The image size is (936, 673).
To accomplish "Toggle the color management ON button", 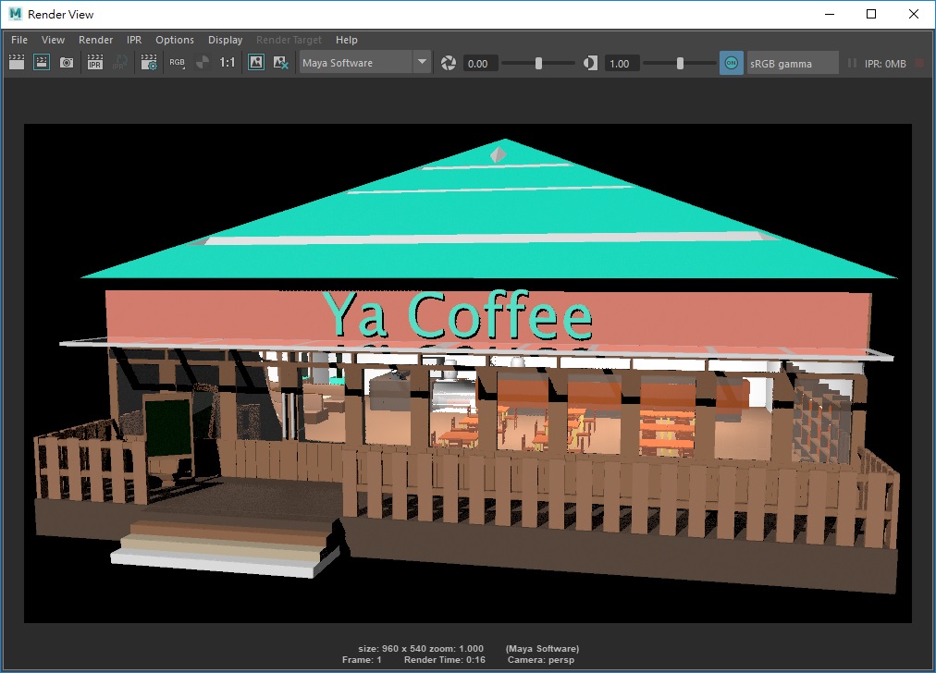I will coord(731,63).
